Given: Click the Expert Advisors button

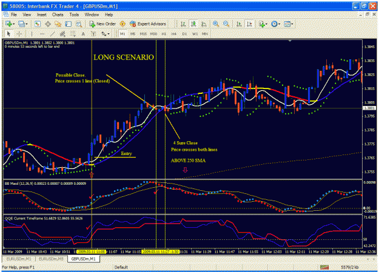Looking at the screenshot, I should tap(148, 24).
